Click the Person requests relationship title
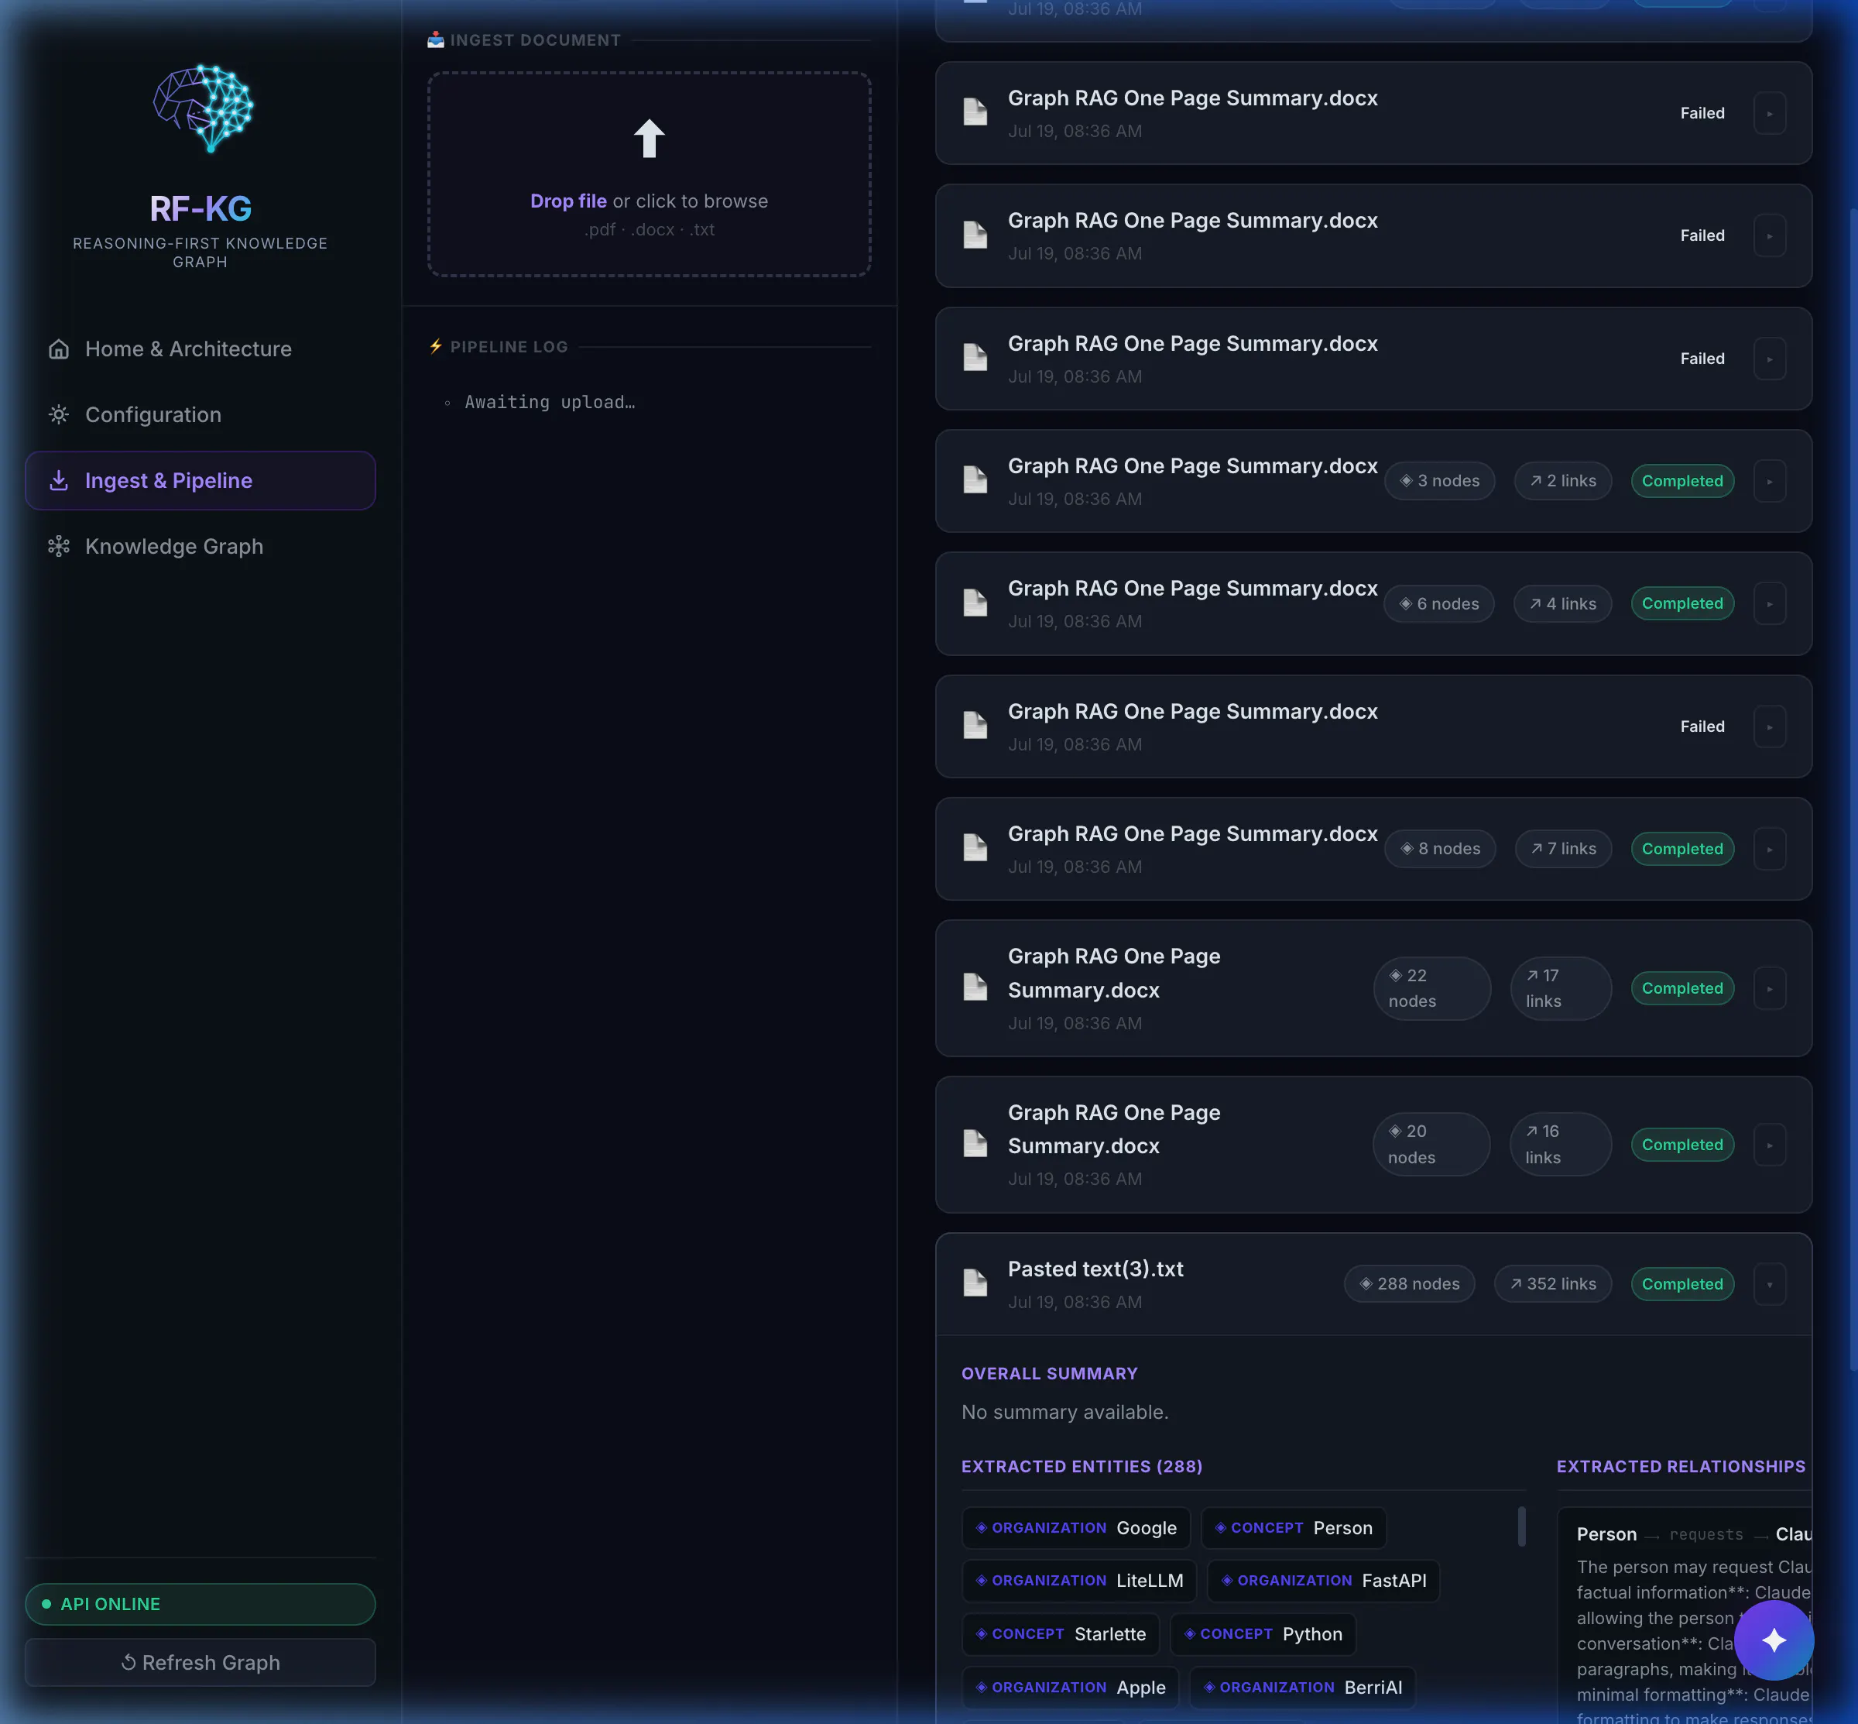This screenshot has width=1858, height=1724. pos(1695,1533)
